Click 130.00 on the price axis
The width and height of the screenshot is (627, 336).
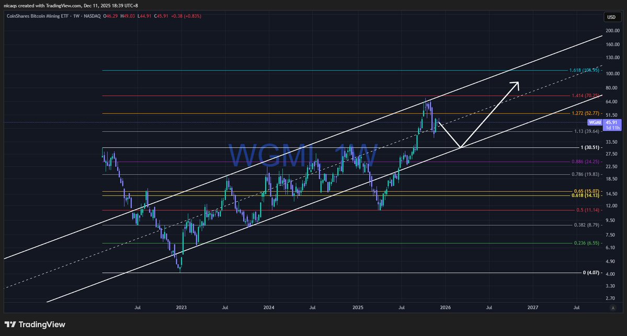[x=612, y=58]
